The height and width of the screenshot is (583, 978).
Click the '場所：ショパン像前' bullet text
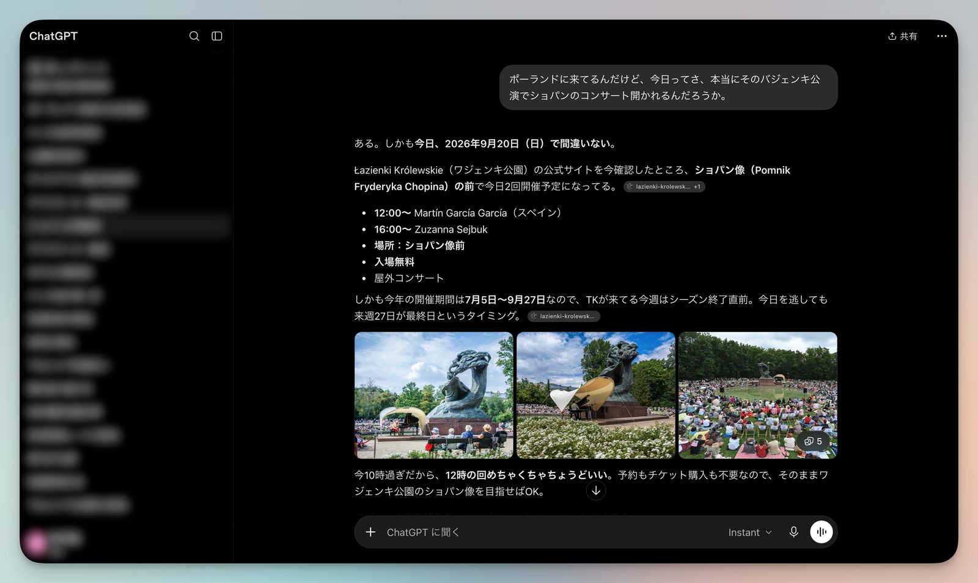tap(419, 245)
